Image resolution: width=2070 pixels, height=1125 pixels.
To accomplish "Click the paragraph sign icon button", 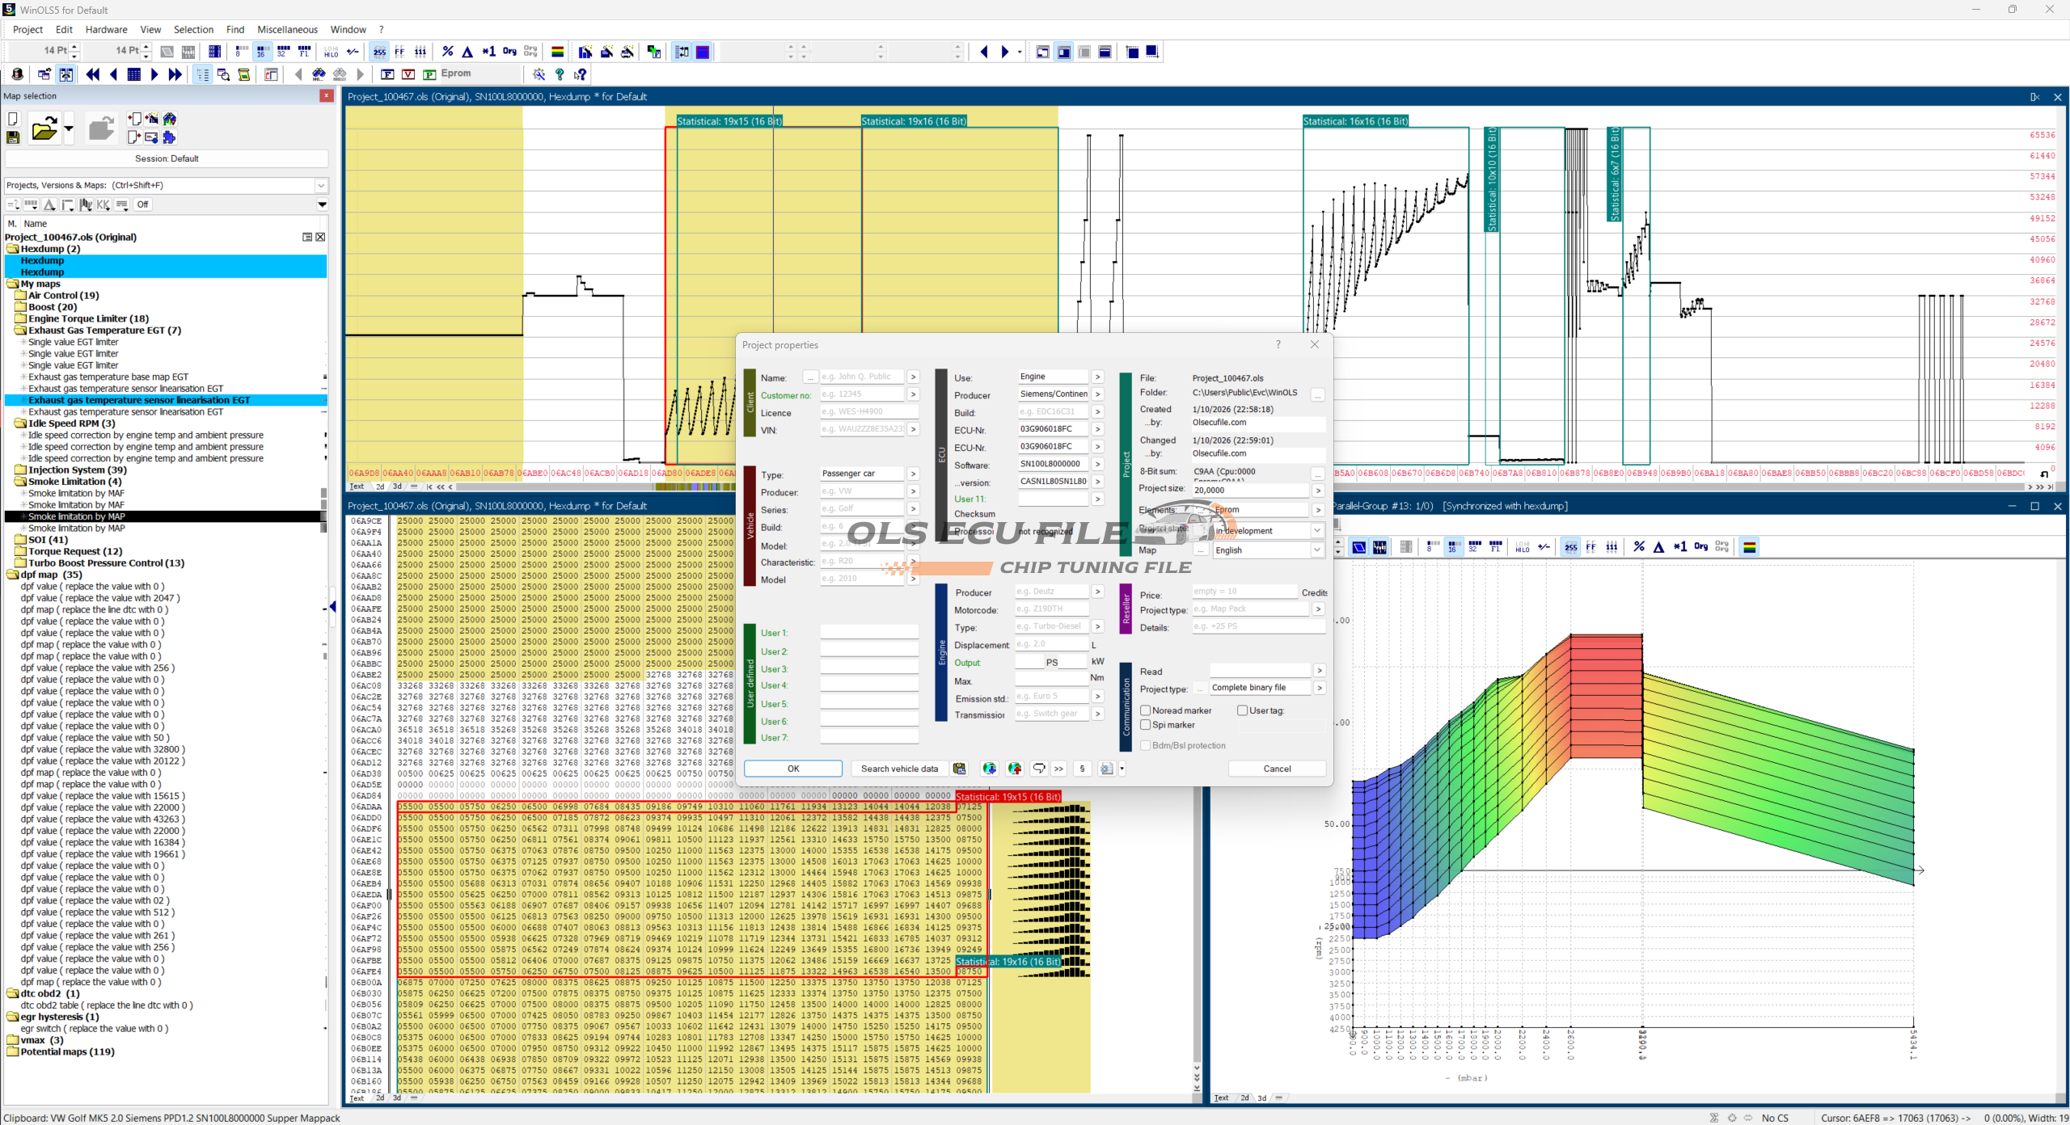I will 1082,769.
